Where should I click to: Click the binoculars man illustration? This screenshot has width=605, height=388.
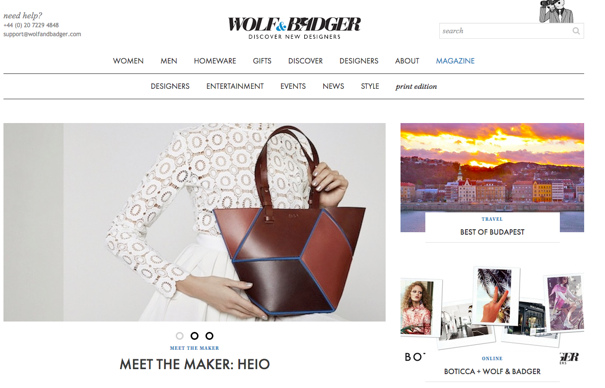556,11
